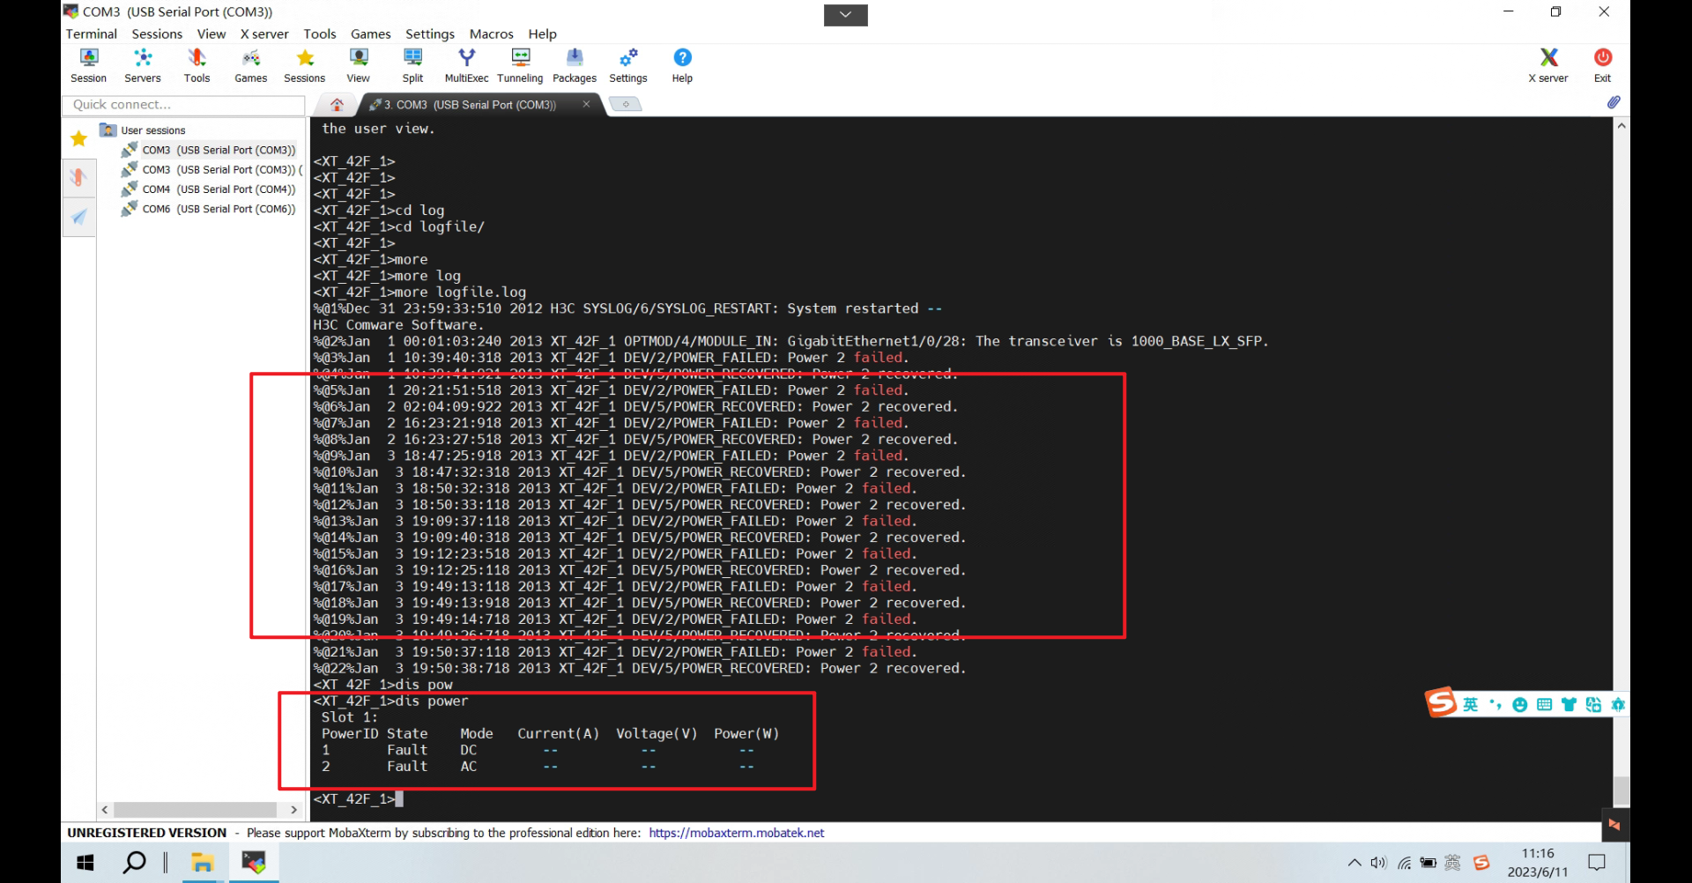Screen dimensions: 1692x883
Task: Open the Tools toolbar icon
Action: pyautogui.click(x=197, y=66)
